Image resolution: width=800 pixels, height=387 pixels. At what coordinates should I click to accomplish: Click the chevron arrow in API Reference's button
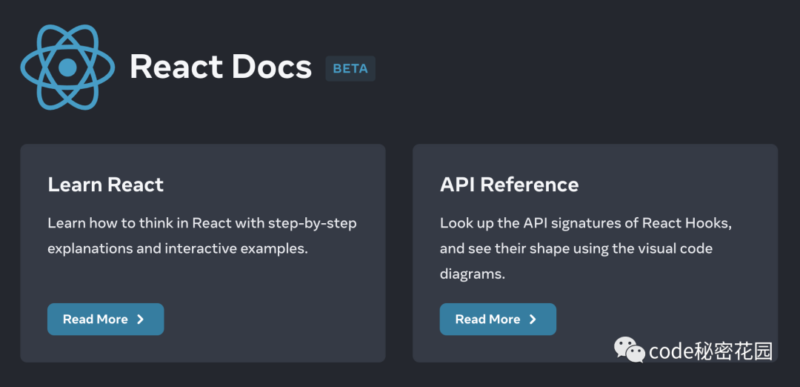point(533,319)
